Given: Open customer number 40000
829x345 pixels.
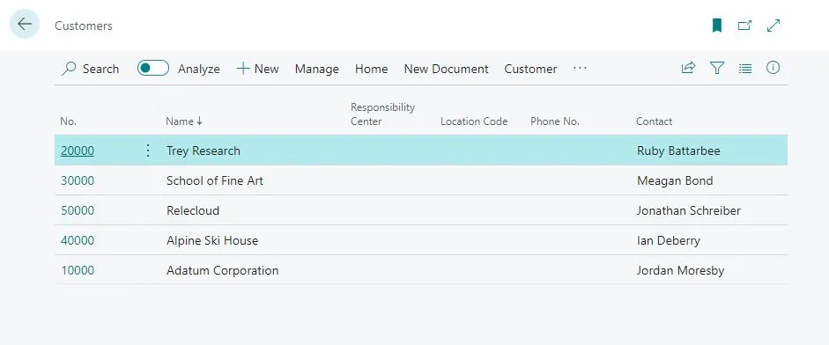Looking at the screenshot, I should (x=78, y=240).
